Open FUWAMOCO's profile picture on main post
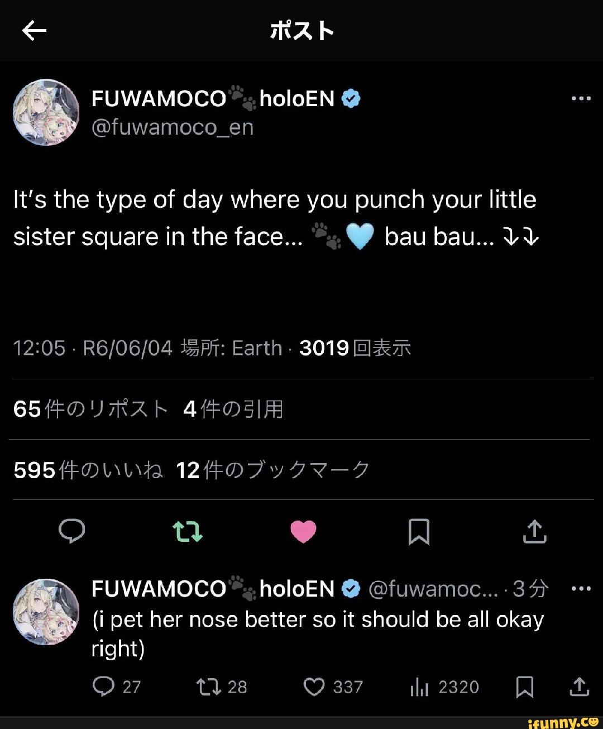 coord(46,112)
